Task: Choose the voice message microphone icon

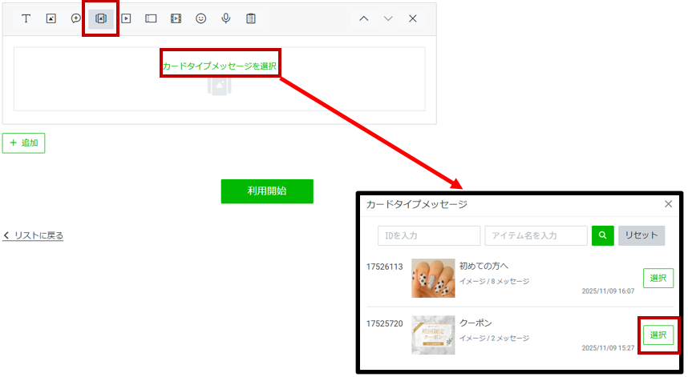Action: pyautogui.click(x=226, y=18)
